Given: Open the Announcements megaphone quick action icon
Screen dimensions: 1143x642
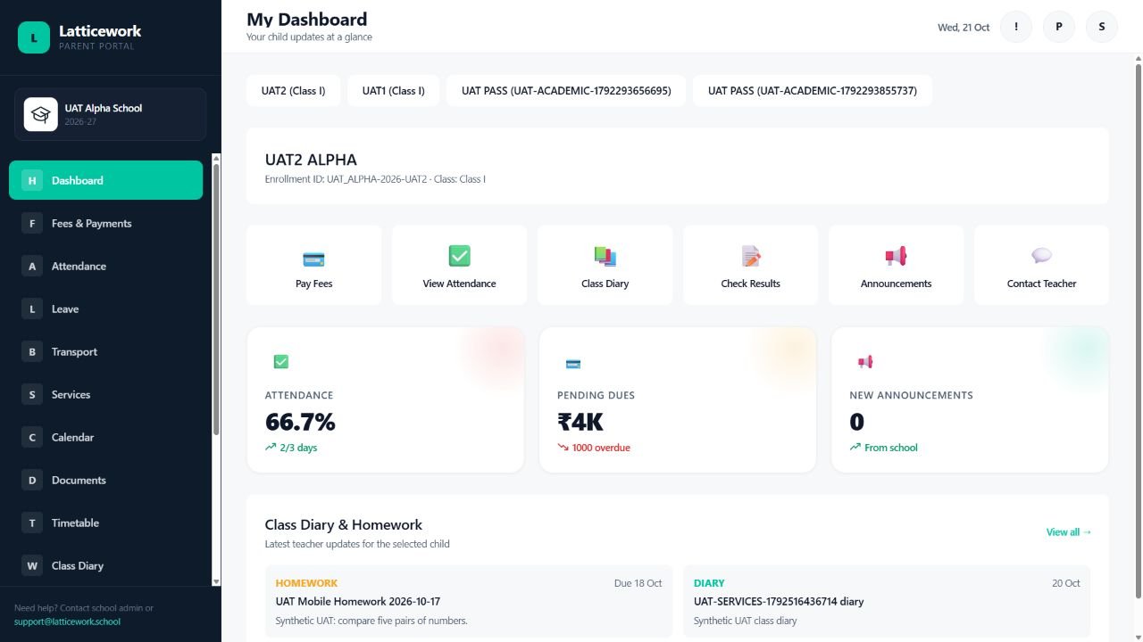Looking at the screenshot, I should [x=896, y=257].
